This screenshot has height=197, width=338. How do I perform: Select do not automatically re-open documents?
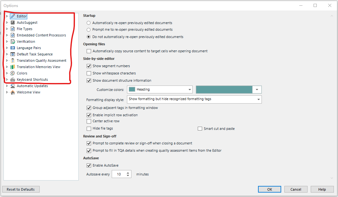(x=88, y=37)
